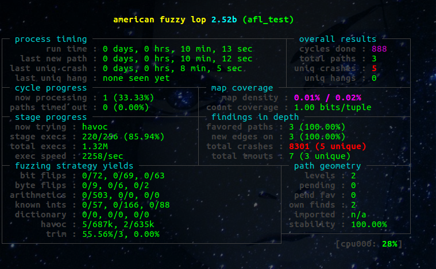This screenshot has width=436, height=269.
Task: Select the 'path geometry' section header
Action: (x=327, y=166)
